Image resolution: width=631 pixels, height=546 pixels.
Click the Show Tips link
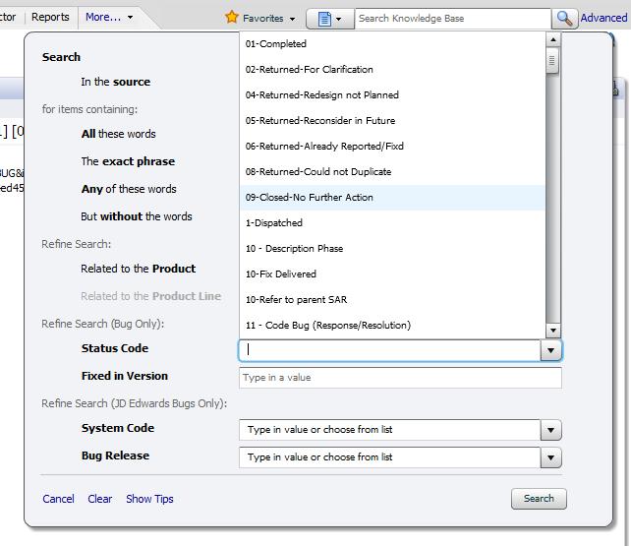tap(149, 499)
